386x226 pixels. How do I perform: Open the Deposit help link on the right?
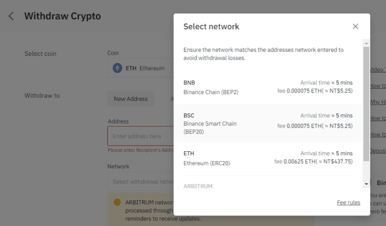377,151
